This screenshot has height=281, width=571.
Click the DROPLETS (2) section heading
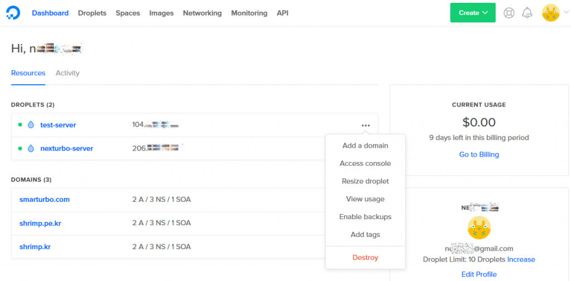[33, 105]
